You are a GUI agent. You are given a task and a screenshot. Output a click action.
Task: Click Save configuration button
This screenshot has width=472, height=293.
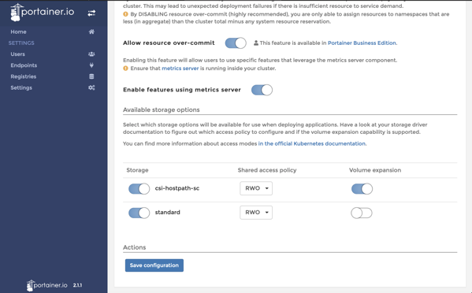(154, 265)
